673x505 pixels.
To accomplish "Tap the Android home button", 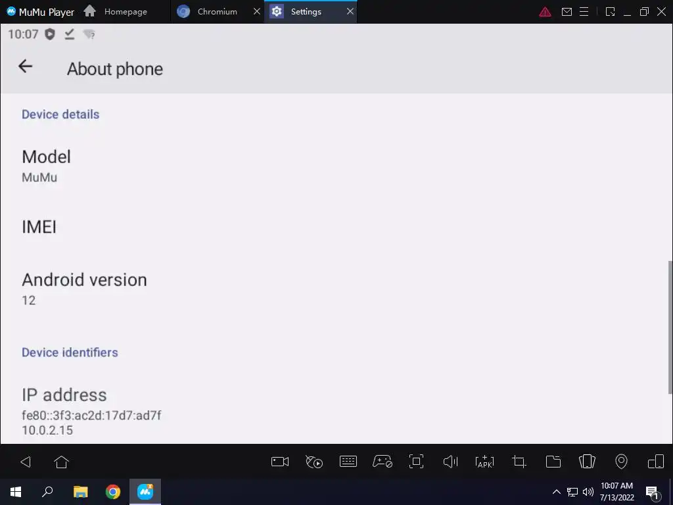I will (x=61, y=462).
